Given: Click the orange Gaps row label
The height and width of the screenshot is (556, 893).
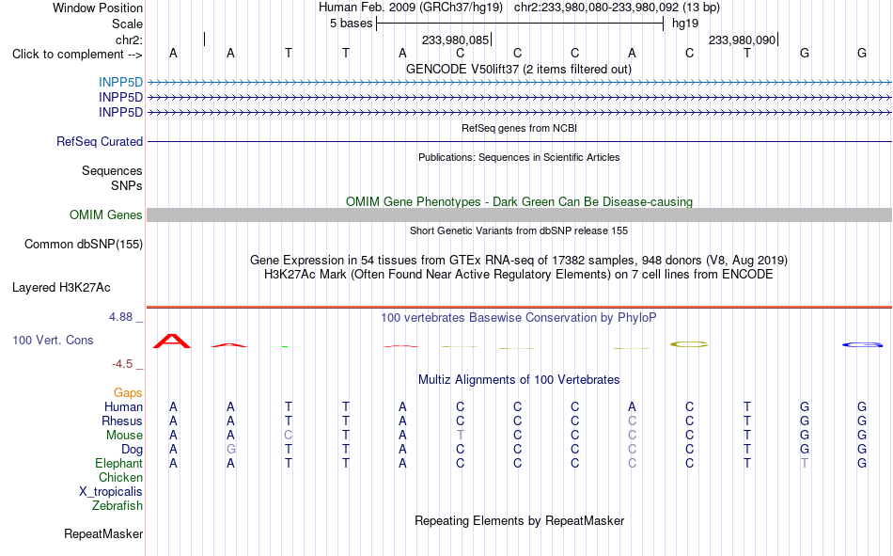Looking at the screenshot, I should (x=128, y=392).
